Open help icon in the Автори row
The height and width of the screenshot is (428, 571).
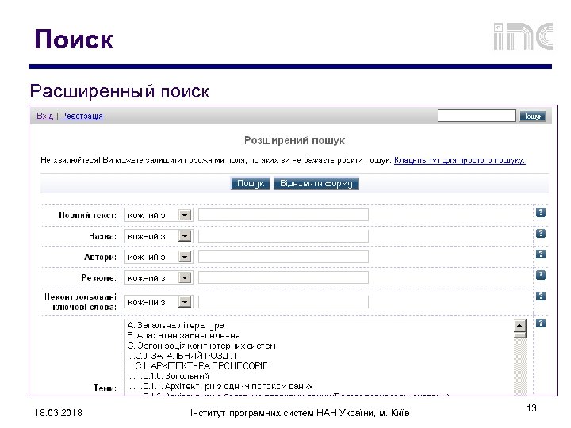click(x=541, y=254)
